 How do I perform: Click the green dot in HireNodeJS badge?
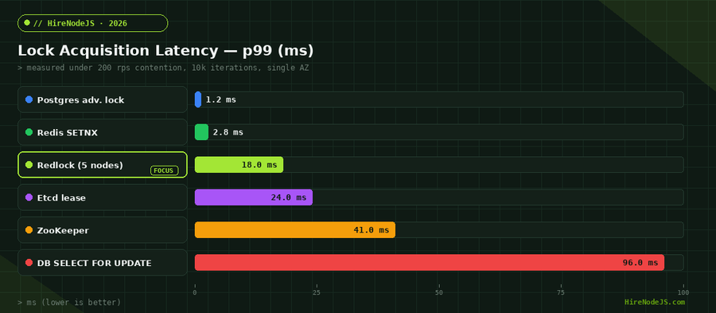[x=27, y=22]
